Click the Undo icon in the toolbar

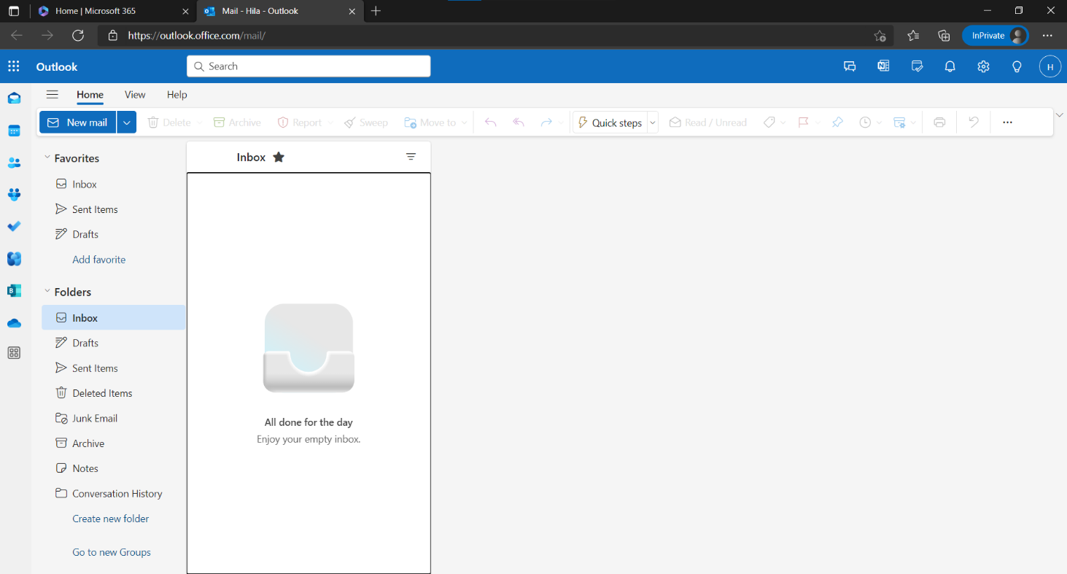[973, 123]
